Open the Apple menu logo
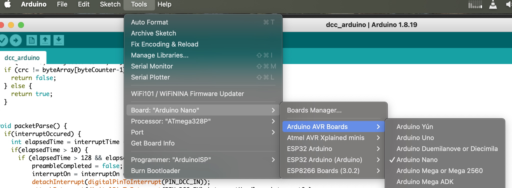Screen dimensions: 512x188 8,4
